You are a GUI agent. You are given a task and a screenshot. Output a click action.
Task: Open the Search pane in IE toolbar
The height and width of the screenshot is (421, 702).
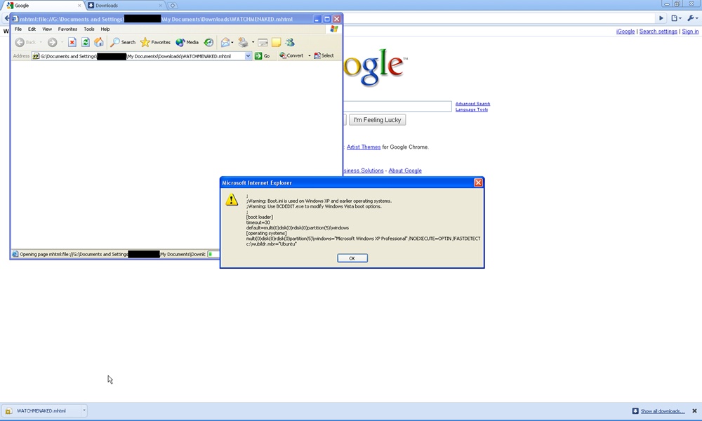click(123, 43)
